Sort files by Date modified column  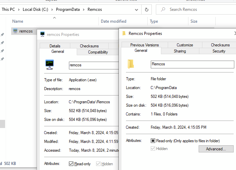pyautogui.click(x=113, y=21)
